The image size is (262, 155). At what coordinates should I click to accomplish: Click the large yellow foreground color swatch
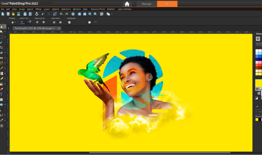(x=259, y=83)
